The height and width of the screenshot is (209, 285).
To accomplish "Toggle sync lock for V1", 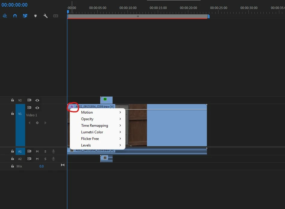I will click(29, 108).
